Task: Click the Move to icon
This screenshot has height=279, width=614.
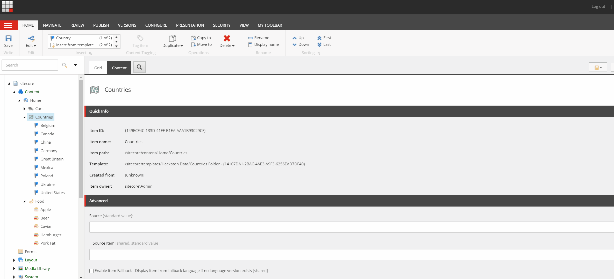Action: pyautogui.click(x=194, y=45)
